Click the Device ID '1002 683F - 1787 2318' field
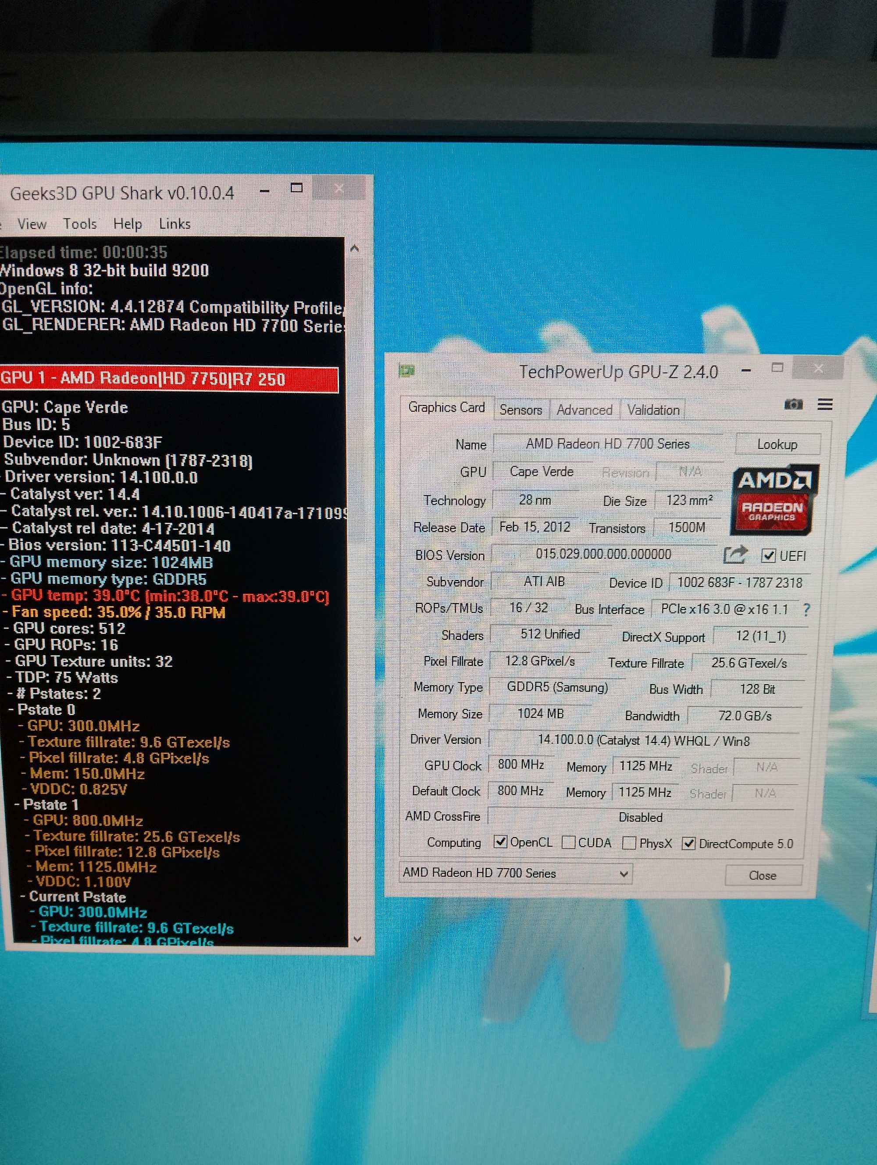877x1165 pixels. [740, 582]
